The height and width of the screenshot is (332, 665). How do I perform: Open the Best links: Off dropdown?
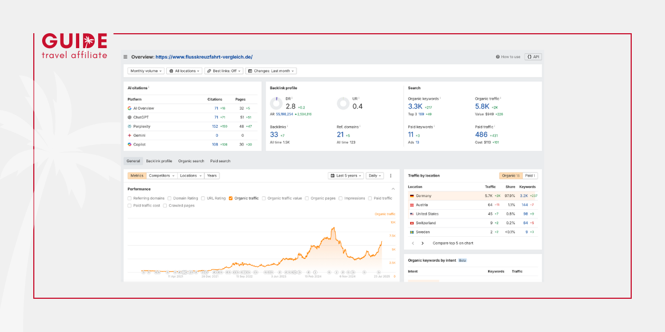click(224, 71)
